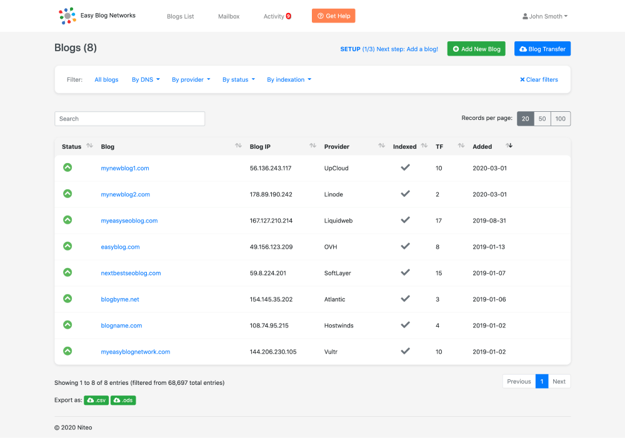Export table as .csv
Viewport: 625px width, 438px height.
coord(96,400)
